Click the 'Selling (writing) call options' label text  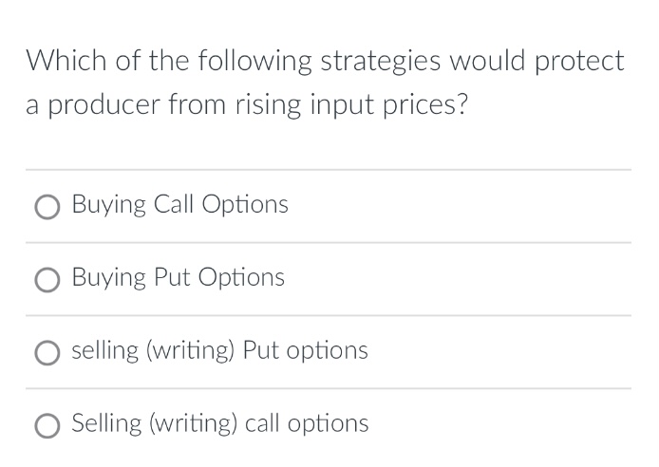[219, 423]
